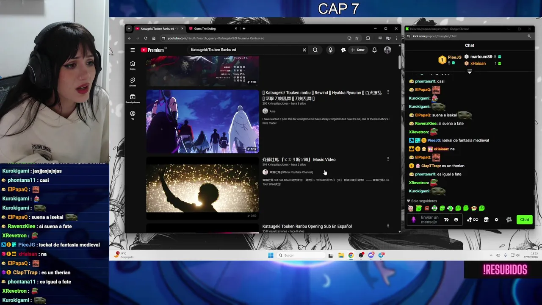The height and width of the screenshot is (305, 542).
Task: Run search with the magnifier button
Action: point(315,50)
